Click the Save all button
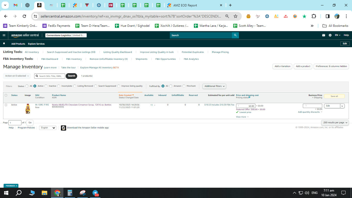352x198 pixels. (x=334, y=96)
